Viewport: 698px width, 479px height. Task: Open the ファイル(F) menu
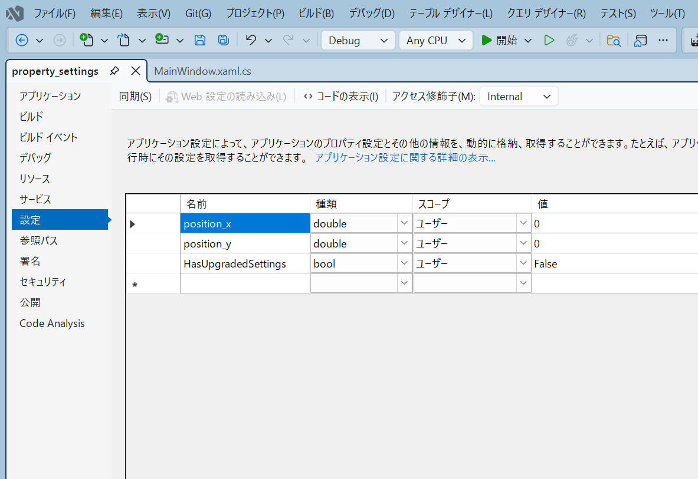(x=55, y=14)
